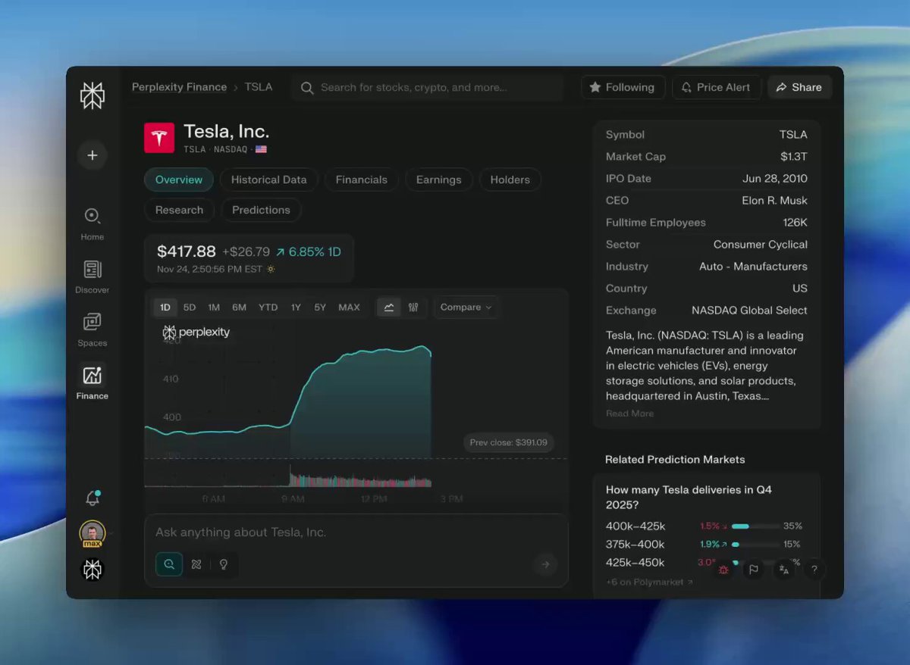The width and height of the screenshot is (910, 665).
Task: Open help via the question mark icon
Action: coord(814,570)
